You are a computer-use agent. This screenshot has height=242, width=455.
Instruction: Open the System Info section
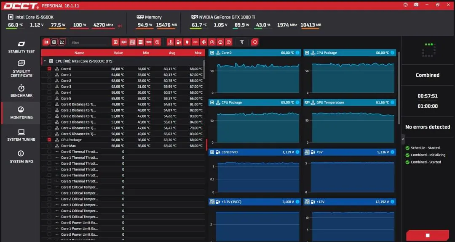tap(21, 157)
